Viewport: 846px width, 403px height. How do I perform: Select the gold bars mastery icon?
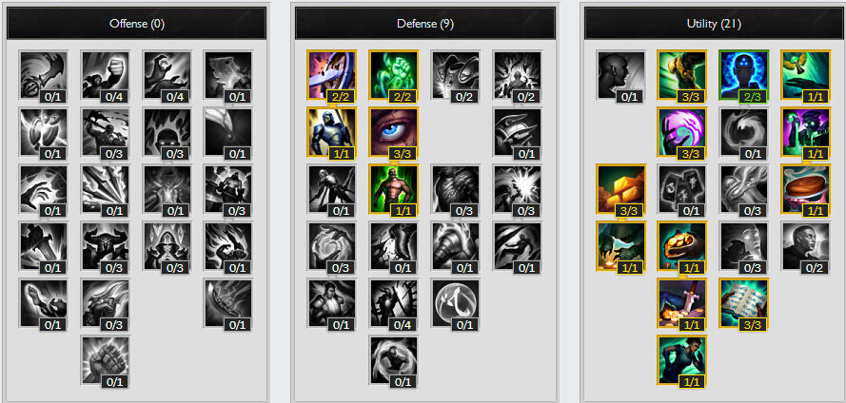[x=620, y=189]
